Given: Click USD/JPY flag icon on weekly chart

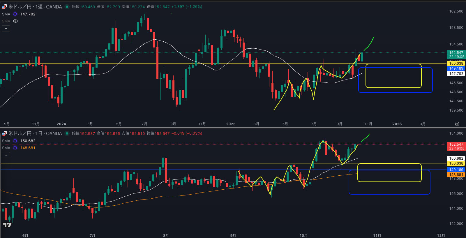Looking at the screenshot, I should click(x=4, y=7).
